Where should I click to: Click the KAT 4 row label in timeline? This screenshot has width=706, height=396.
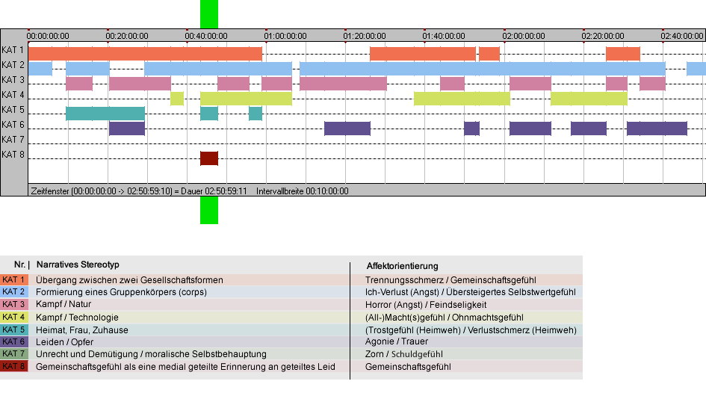[x=13, y=95]
